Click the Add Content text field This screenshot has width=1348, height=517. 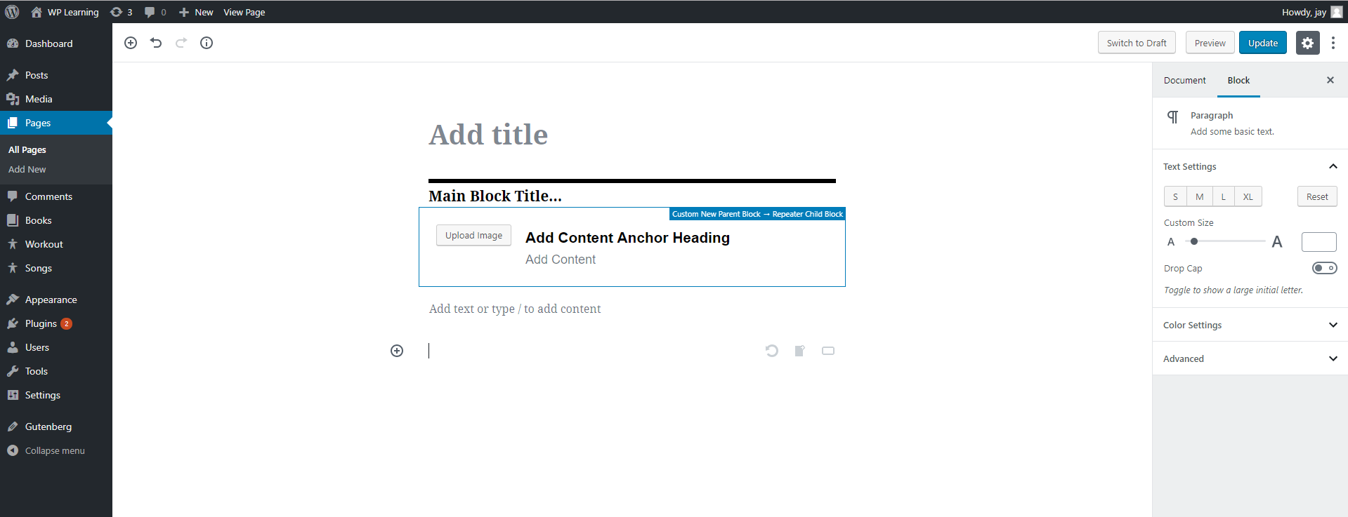click(x=561, y=260)
